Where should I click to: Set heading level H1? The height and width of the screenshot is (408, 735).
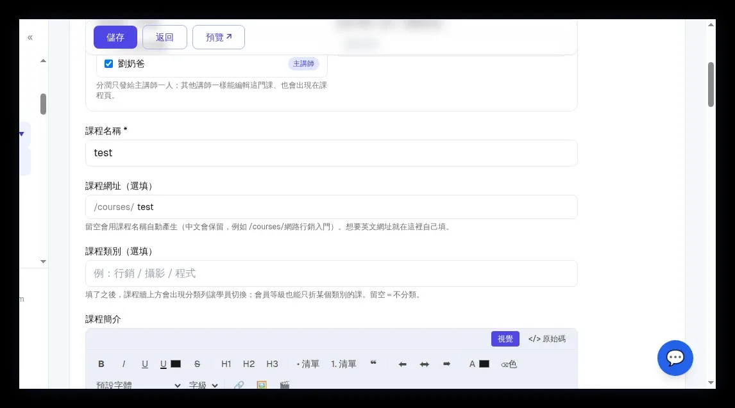[x=226, y=364]
